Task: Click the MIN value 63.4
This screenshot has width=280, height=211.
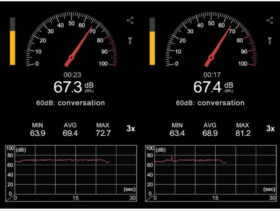Action: point(177,133)
